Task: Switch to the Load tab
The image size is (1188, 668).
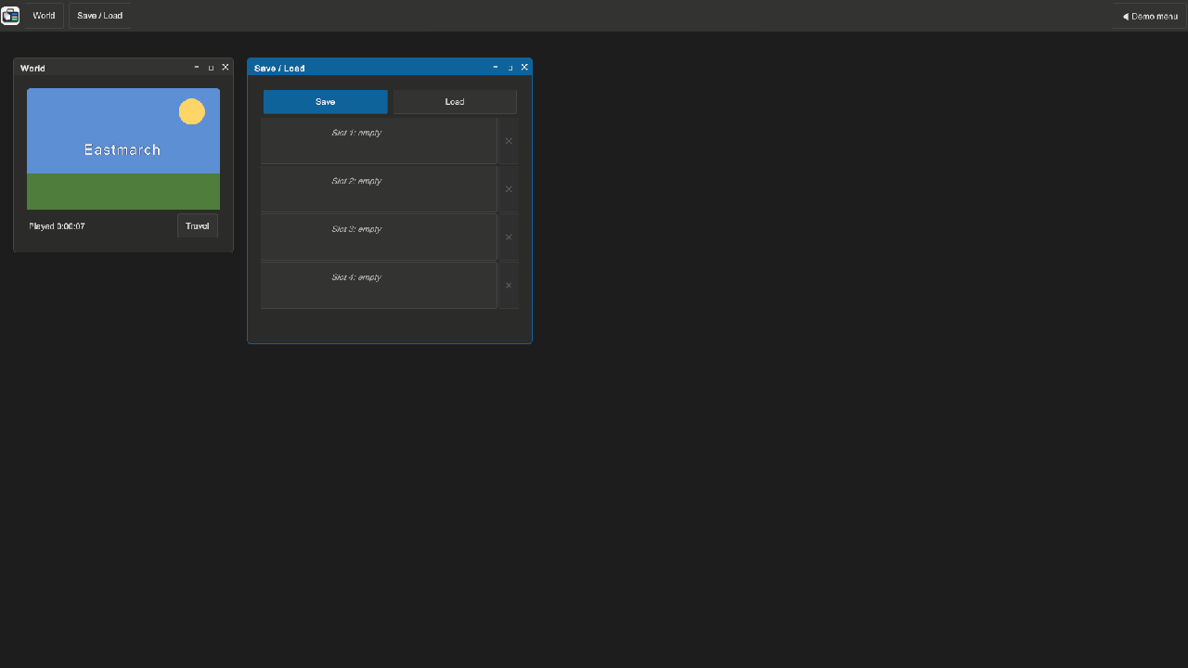Action: [x=455, y=102]
